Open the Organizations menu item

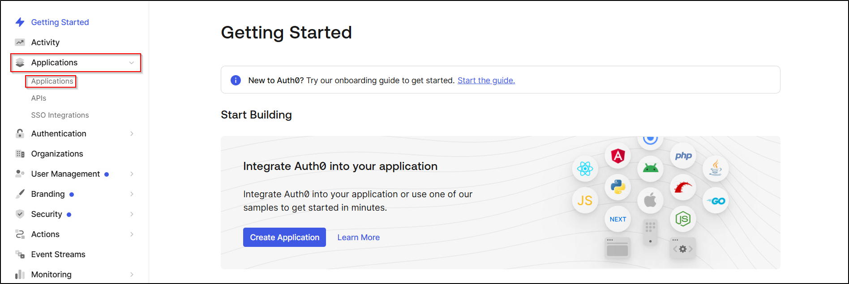pos(57,153)
